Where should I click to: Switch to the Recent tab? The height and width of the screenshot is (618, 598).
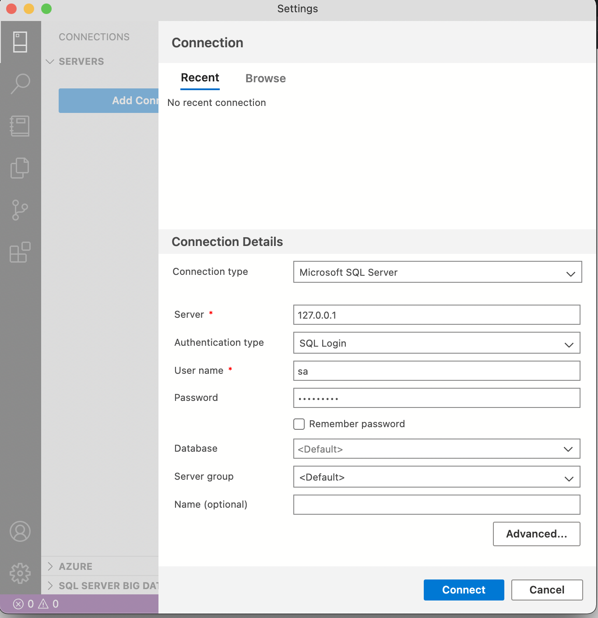(200, 78)
